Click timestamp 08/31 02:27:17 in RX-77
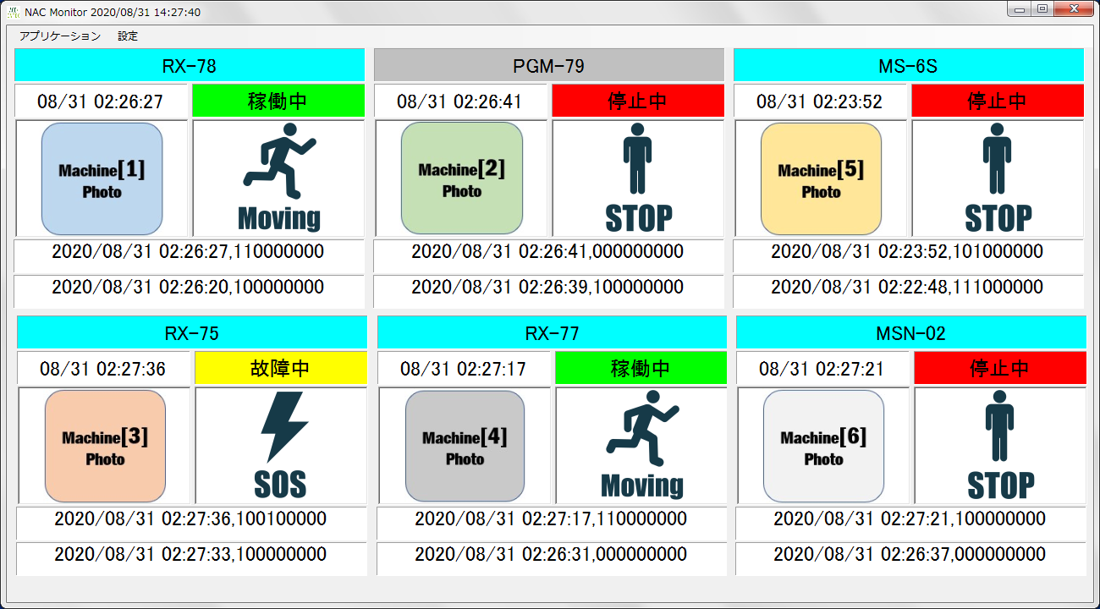The width and height of the screenshot is (1100, 609). (464, 369)
